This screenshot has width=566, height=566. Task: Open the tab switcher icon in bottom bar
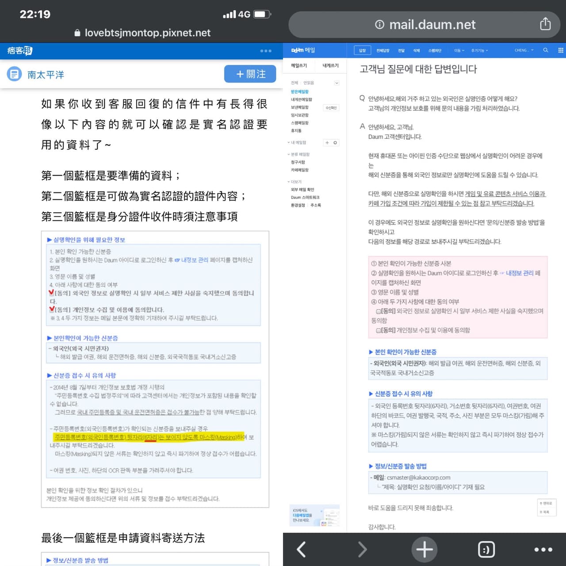pos(486,550)
